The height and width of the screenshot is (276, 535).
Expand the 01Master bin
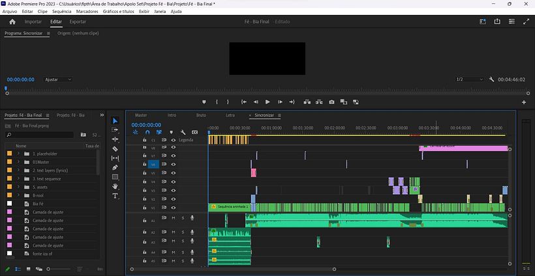tap(18, 162)
